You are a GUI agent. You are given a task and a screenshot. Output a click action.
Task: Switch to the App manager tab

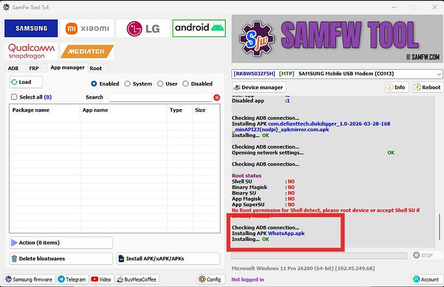[67, 68]
